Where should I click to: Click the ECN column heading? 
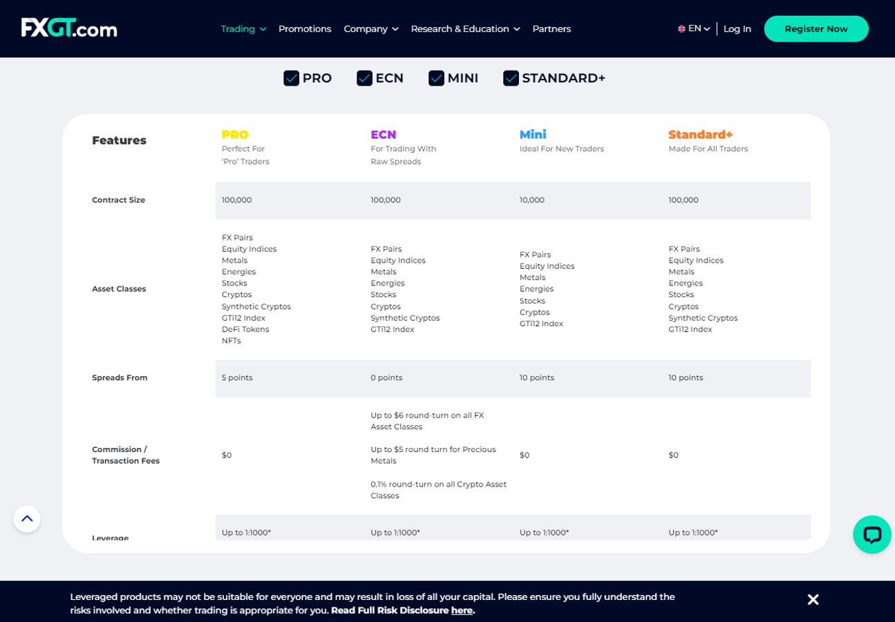click(x=384, y=135)
